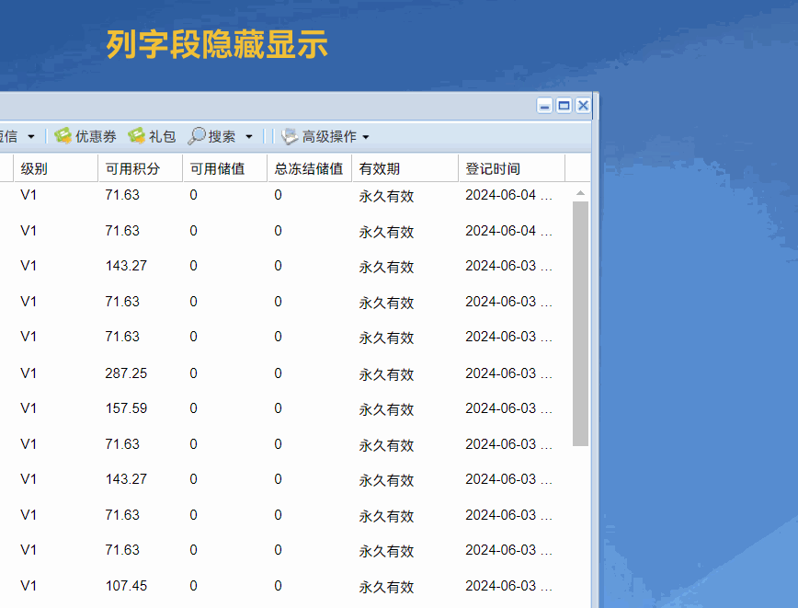Sort by the 登记时间 column header
798x608 pixels.
511,168
